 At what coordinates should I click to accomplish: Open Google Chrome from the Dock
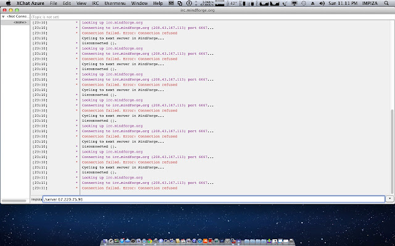pyautogui.click(x=150, y=241)
